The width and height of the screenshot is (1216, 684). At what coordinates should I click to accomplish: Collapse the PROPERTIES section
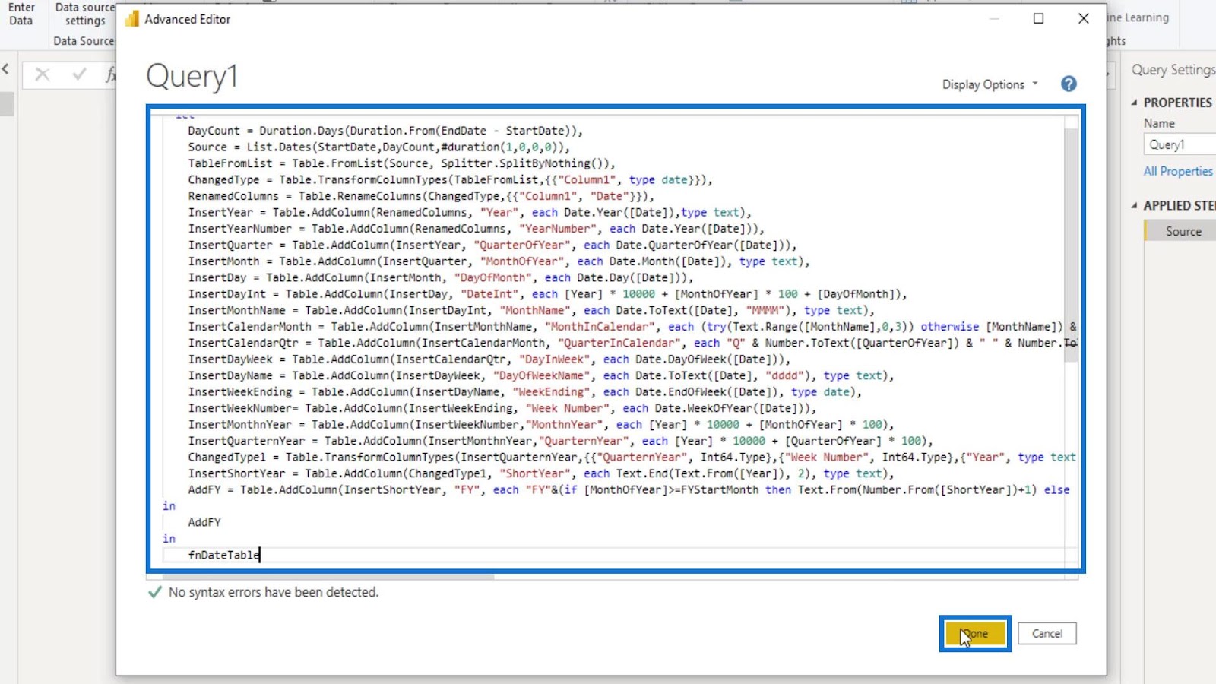pos(1134,103)
